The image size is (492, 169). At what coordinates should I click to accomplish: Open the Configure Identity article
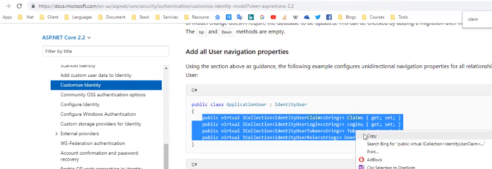[x=80, y=104]
